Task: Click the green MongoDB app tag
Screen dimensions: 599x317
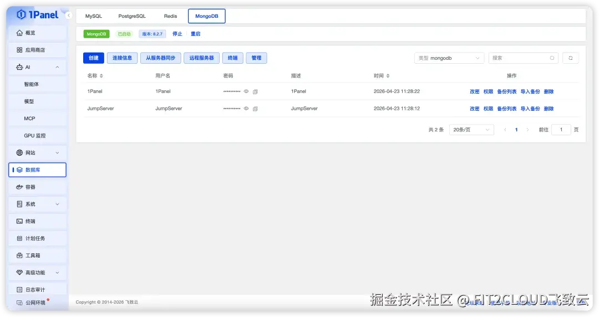Action: (97, 34)
